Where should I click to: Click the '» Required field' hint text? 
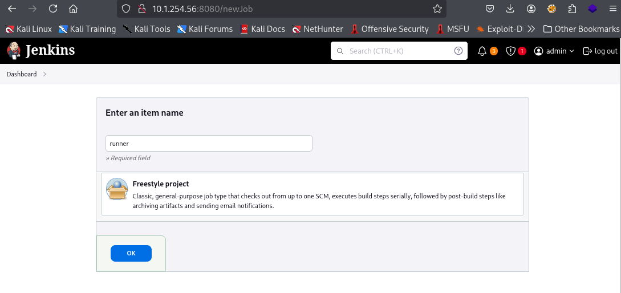(128, 158)
